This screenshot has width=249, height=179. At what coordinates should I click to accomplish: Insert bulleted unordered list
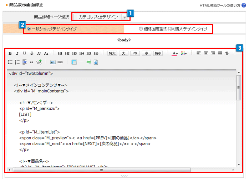click(x=10, y=62)
